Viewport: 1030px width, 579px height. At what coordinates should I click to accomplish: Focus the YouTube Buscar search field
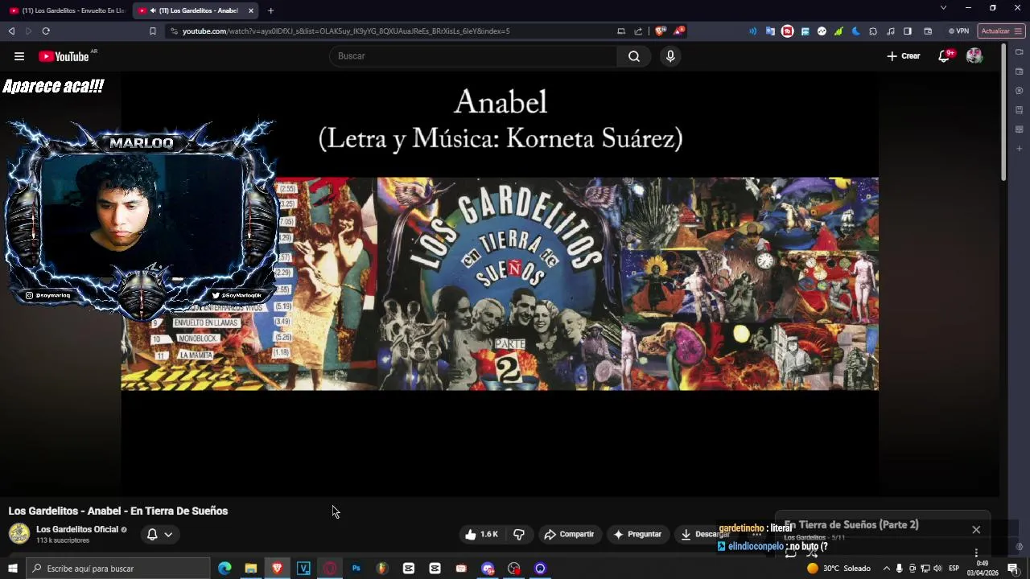pyautogui.click(x=474, y=56)
